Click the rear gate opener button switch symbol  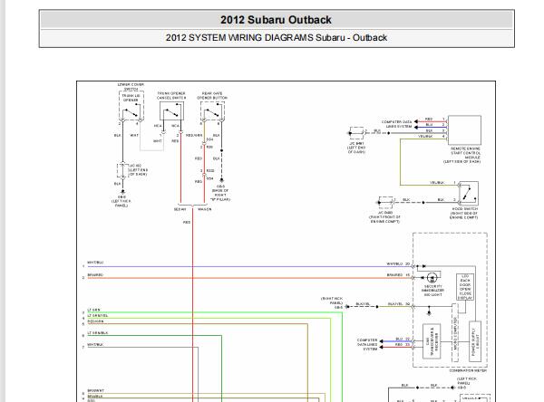pyautogui.click(x=212, y=111)
